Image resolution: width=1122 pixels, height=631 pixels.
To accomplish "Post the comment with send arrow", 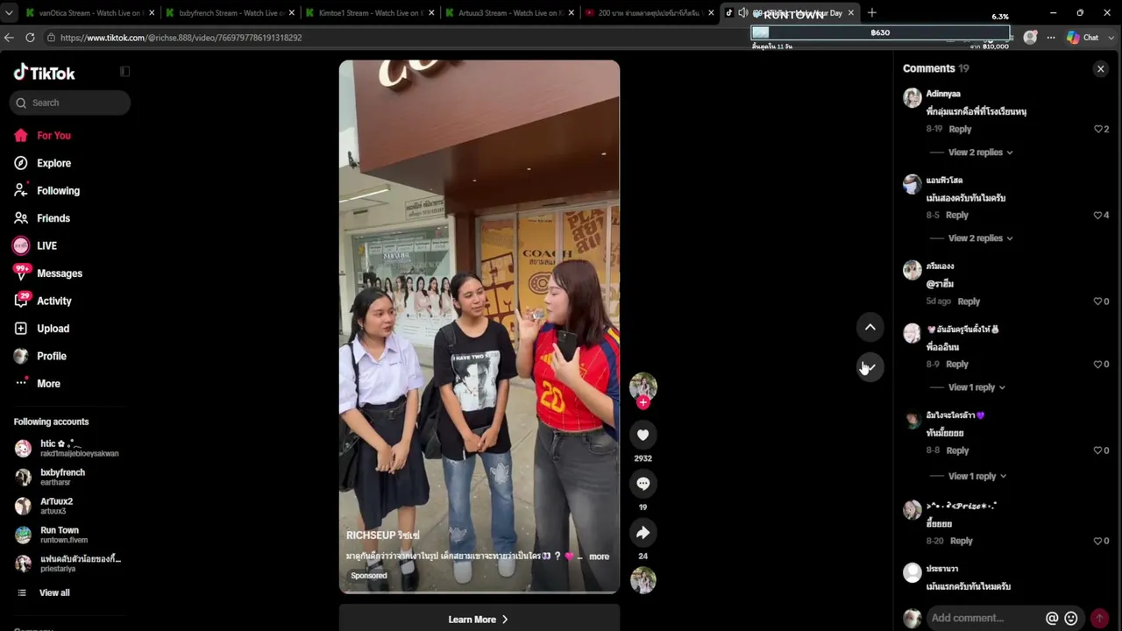I will pyautogui.click(x=1099, y=618).
